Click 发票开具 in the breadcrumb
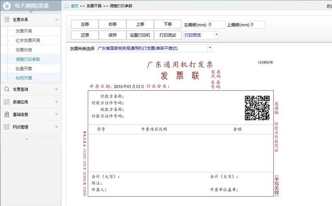The height and width of the screenshot is (206, 332). pyautogui.click(x=94, y=6)
